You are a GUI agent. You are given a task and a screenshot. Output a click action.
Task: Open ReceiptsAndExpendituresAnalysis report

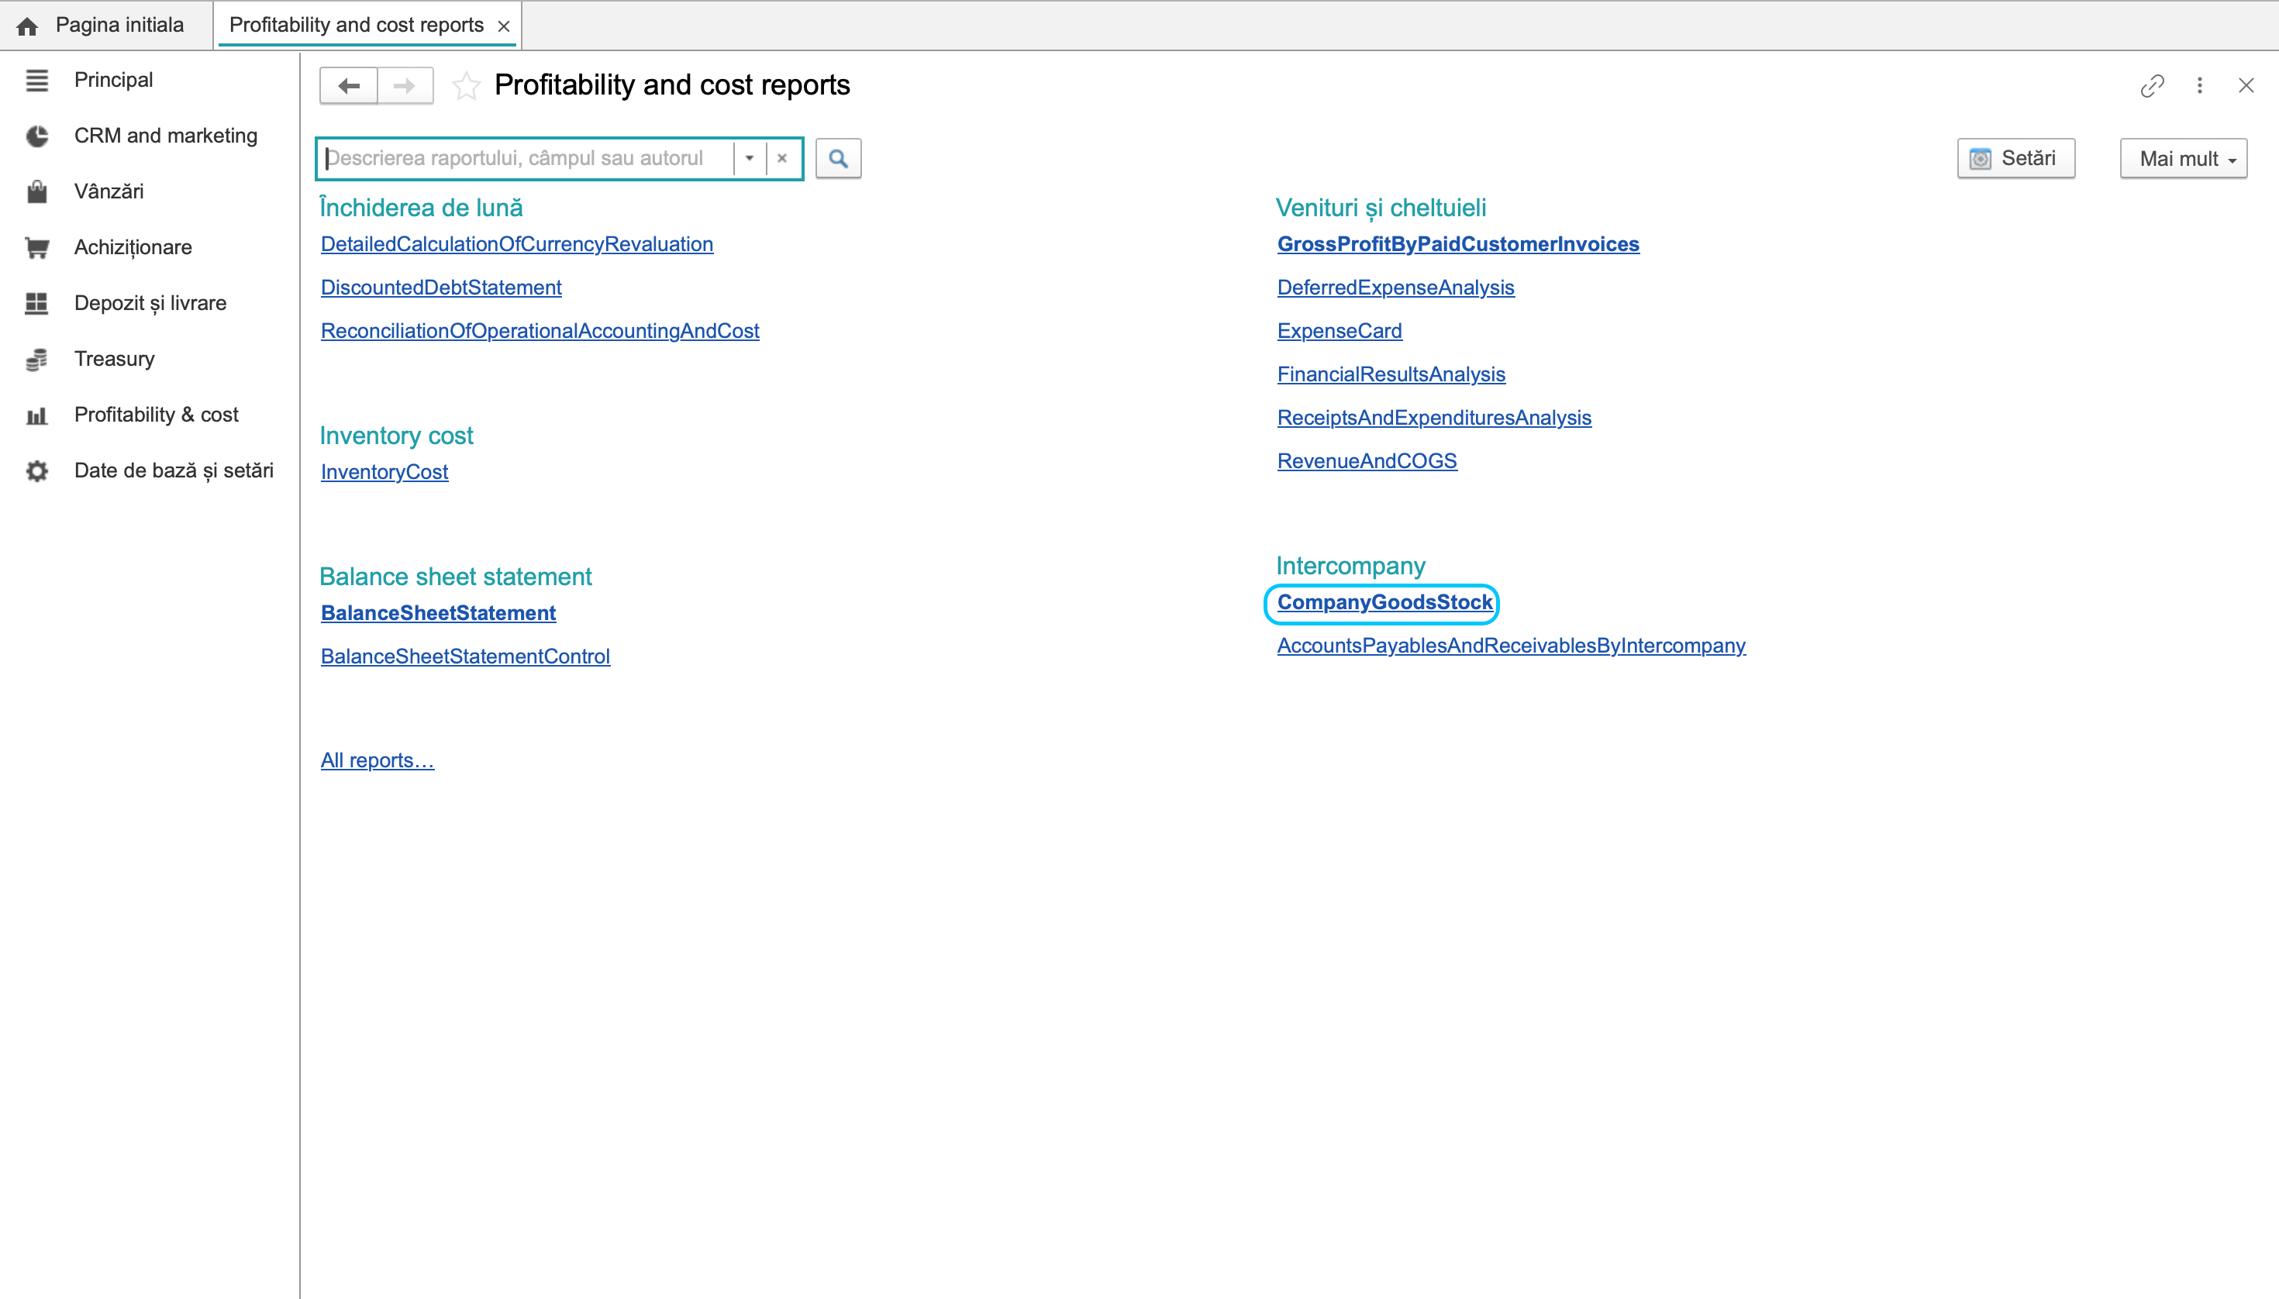tap(1434, 418)
